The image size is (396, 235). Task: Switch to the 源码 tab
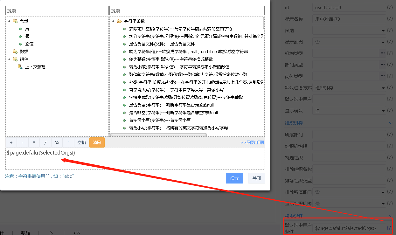click(x=25, y=232)
